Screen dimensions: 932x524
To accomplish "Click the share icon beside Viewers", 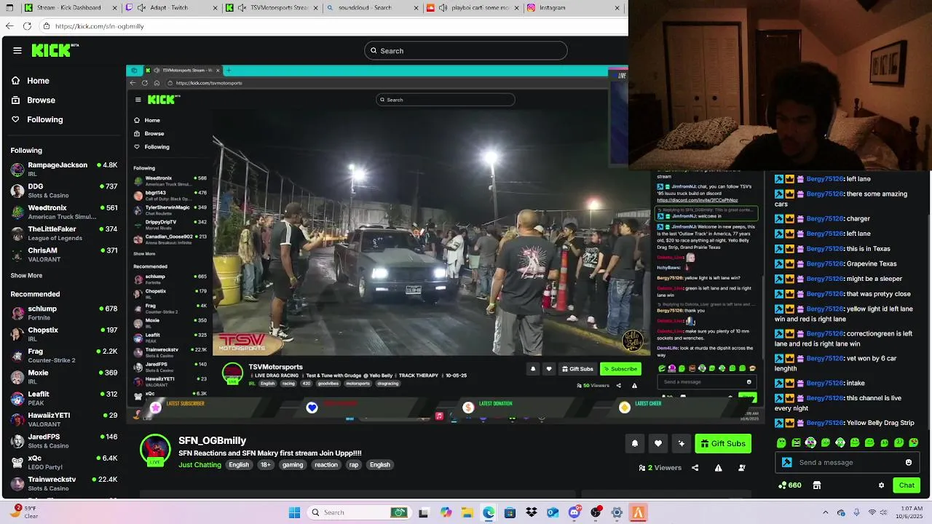I will coord(695,468).
